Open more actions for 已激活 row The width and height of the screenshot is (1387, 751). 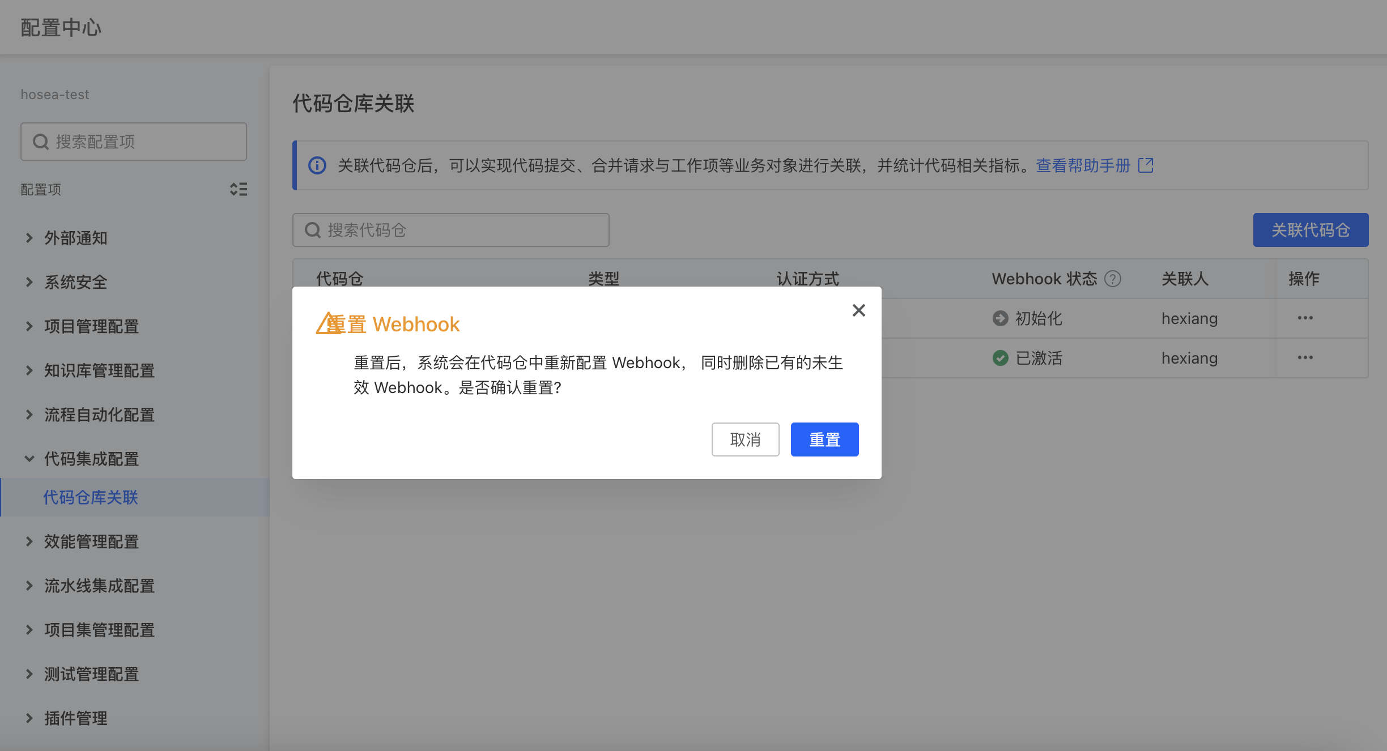coord(1305,358)
